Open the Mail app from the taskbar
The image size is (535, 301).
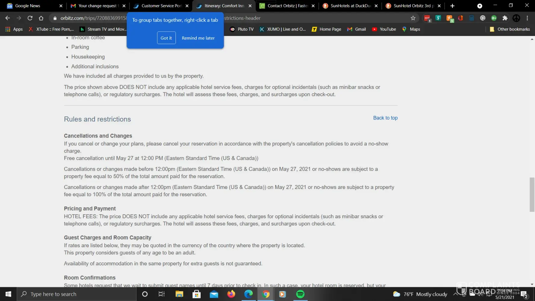coord(214,294)
